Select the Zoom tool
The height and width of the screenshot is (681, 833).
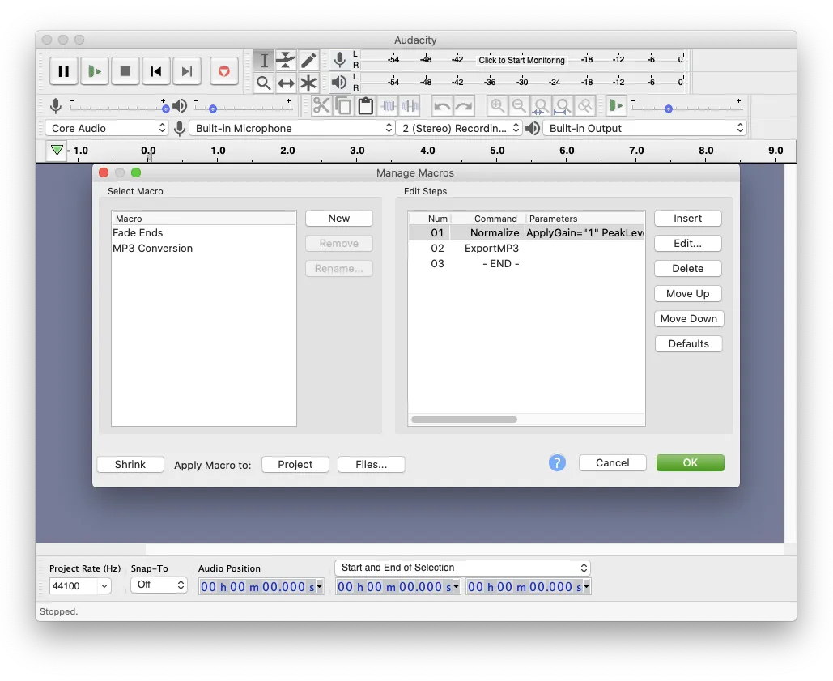[x=263, y=83]
